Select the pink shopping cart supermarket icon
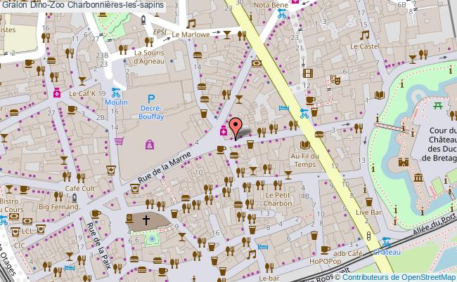The width and height of the screenshot is (457, 282). tap(120, 140)
